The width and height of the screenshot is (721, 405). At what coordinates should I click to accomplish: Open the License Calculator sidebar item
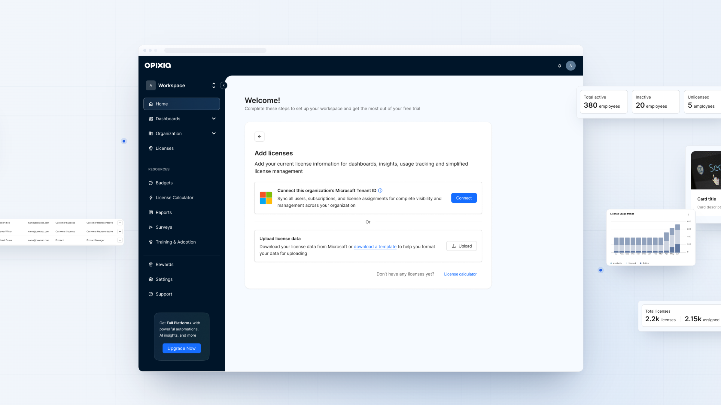click(x=181, y=197)
